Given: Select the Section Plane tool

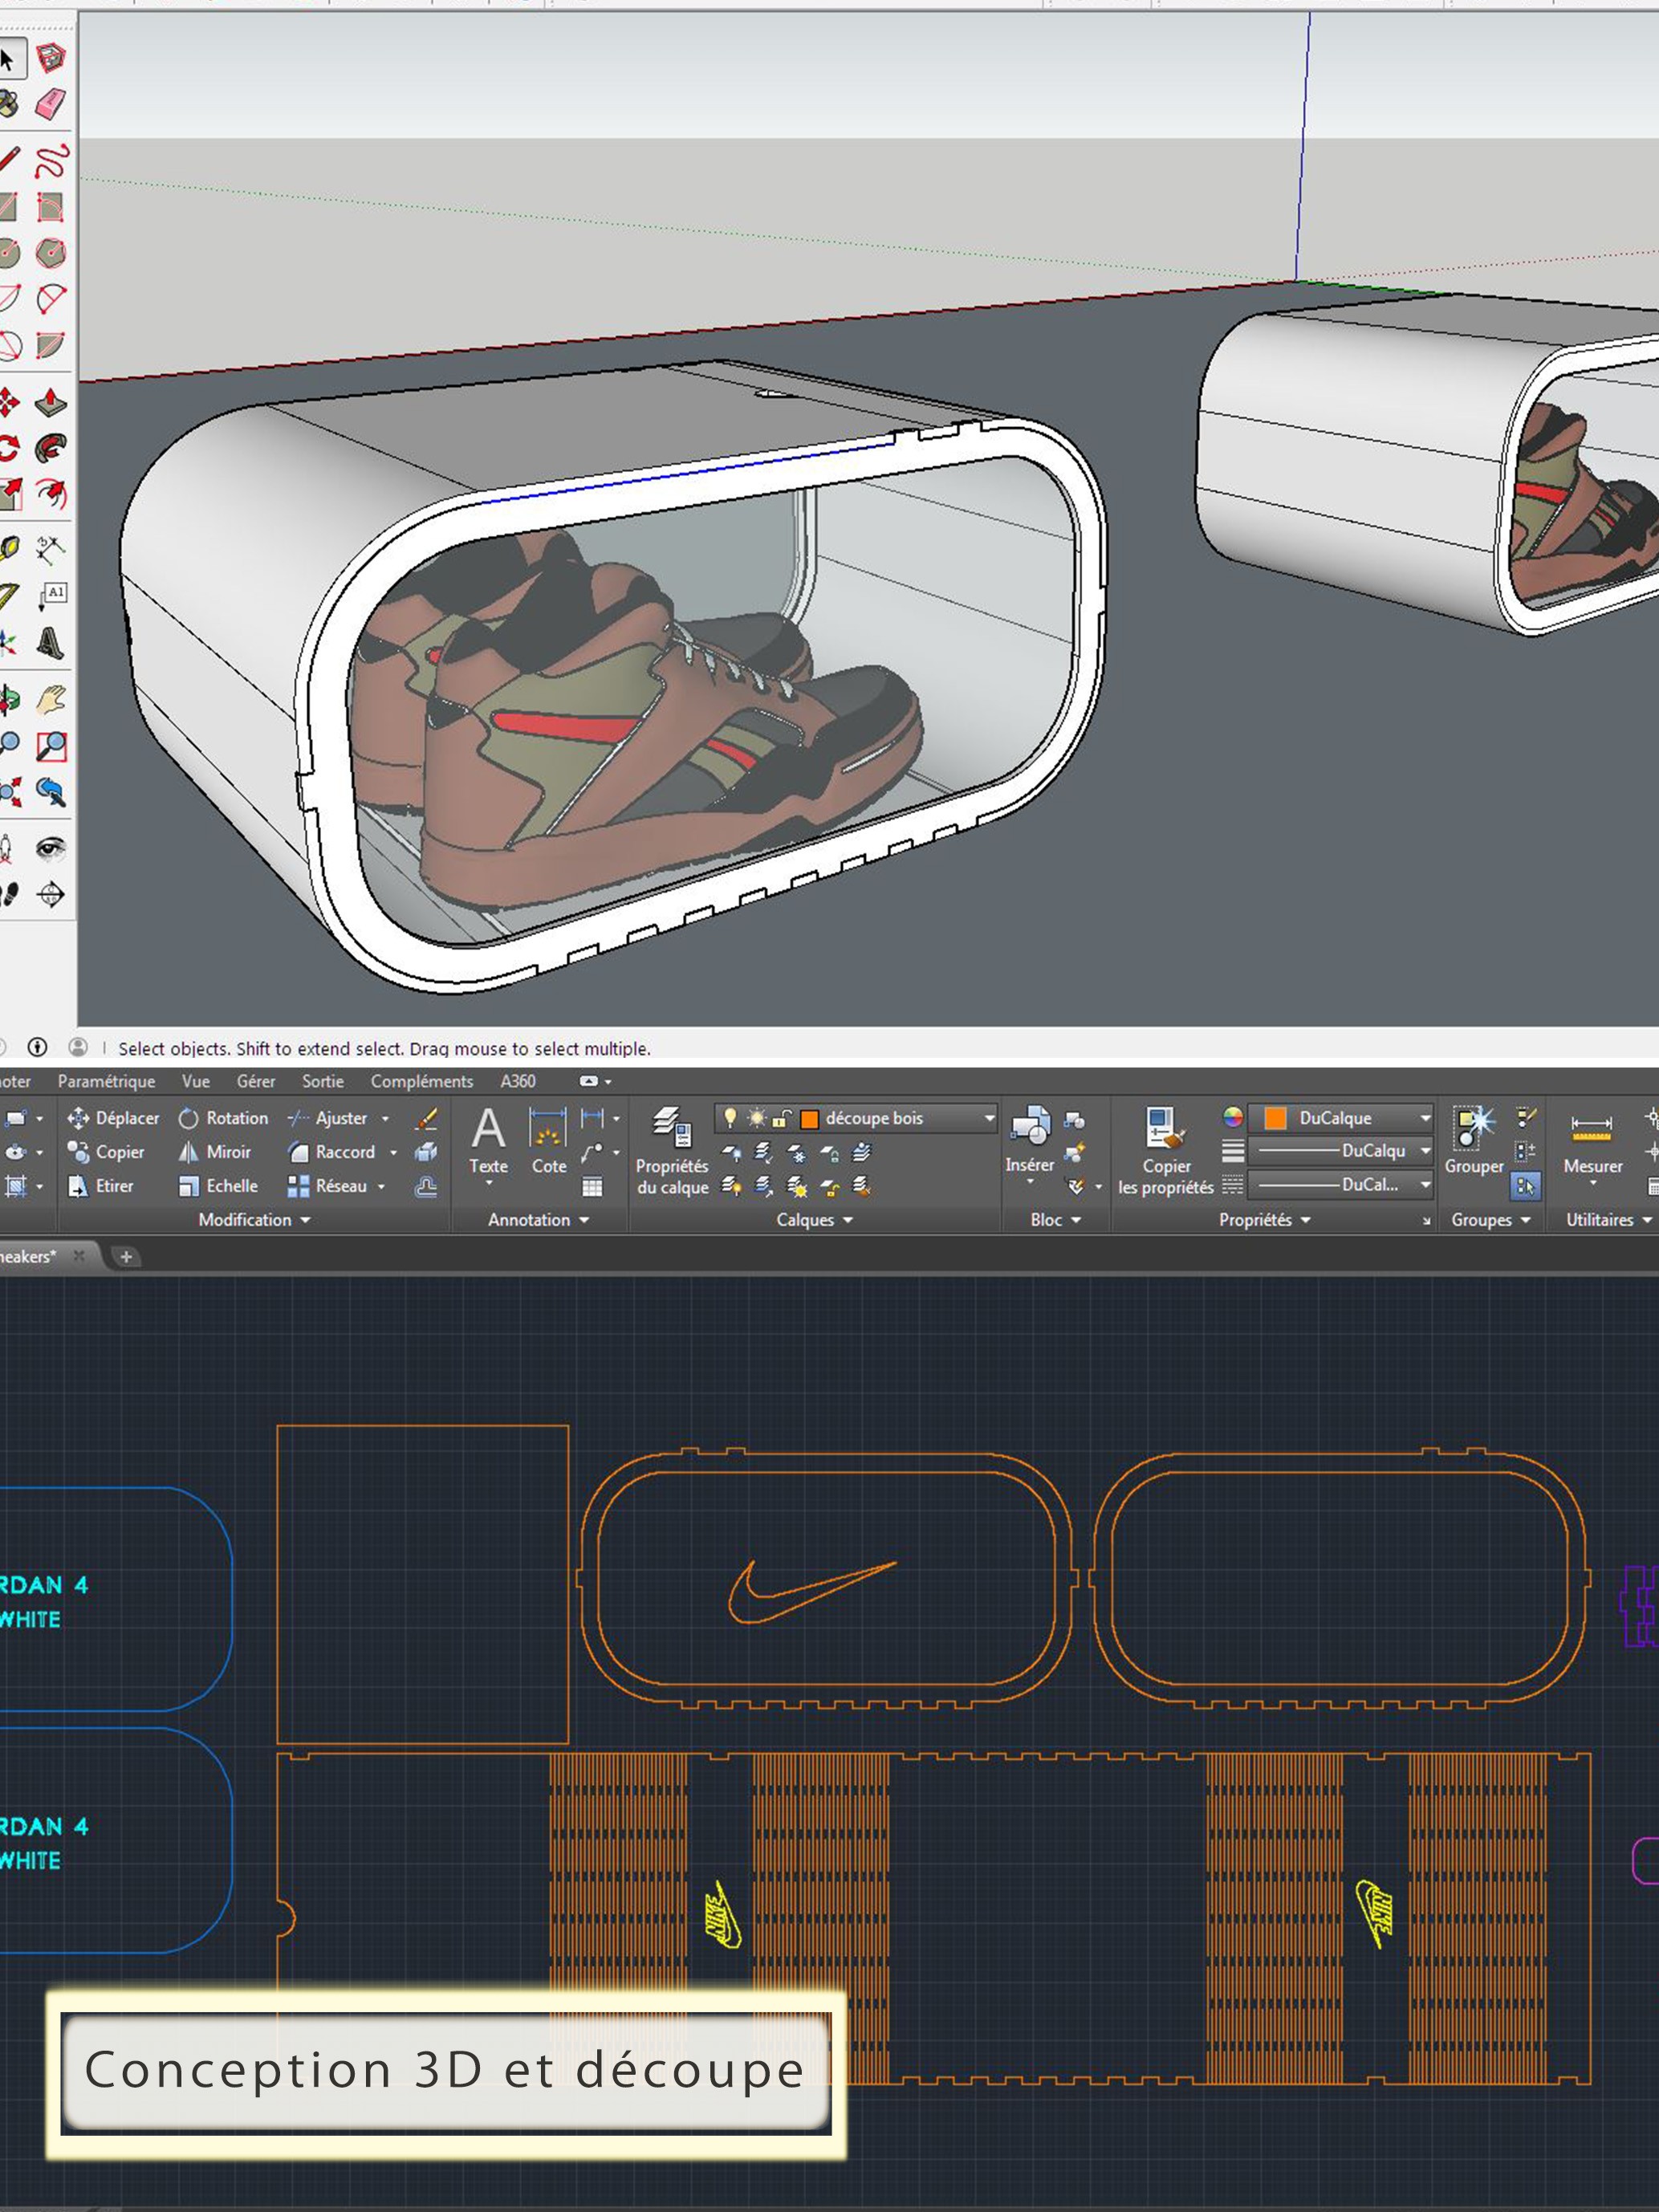Looking at the screenshot, I should coord(51,895).
